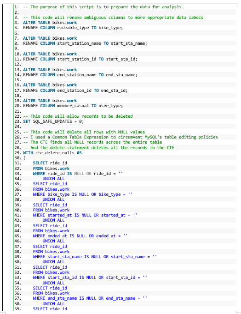
Task: Click UNION ALL on line 38
Action: 53,199
